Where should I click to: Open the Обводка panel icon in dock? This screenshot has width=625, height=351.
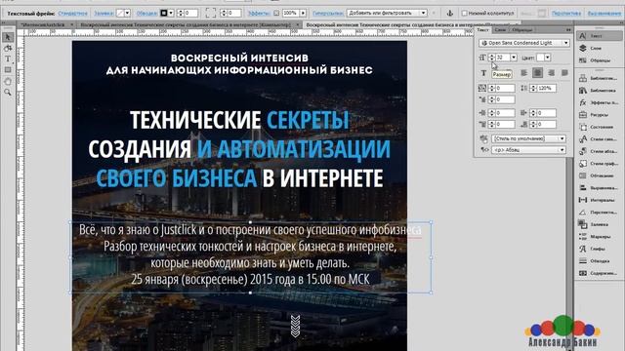coord(583,261)
